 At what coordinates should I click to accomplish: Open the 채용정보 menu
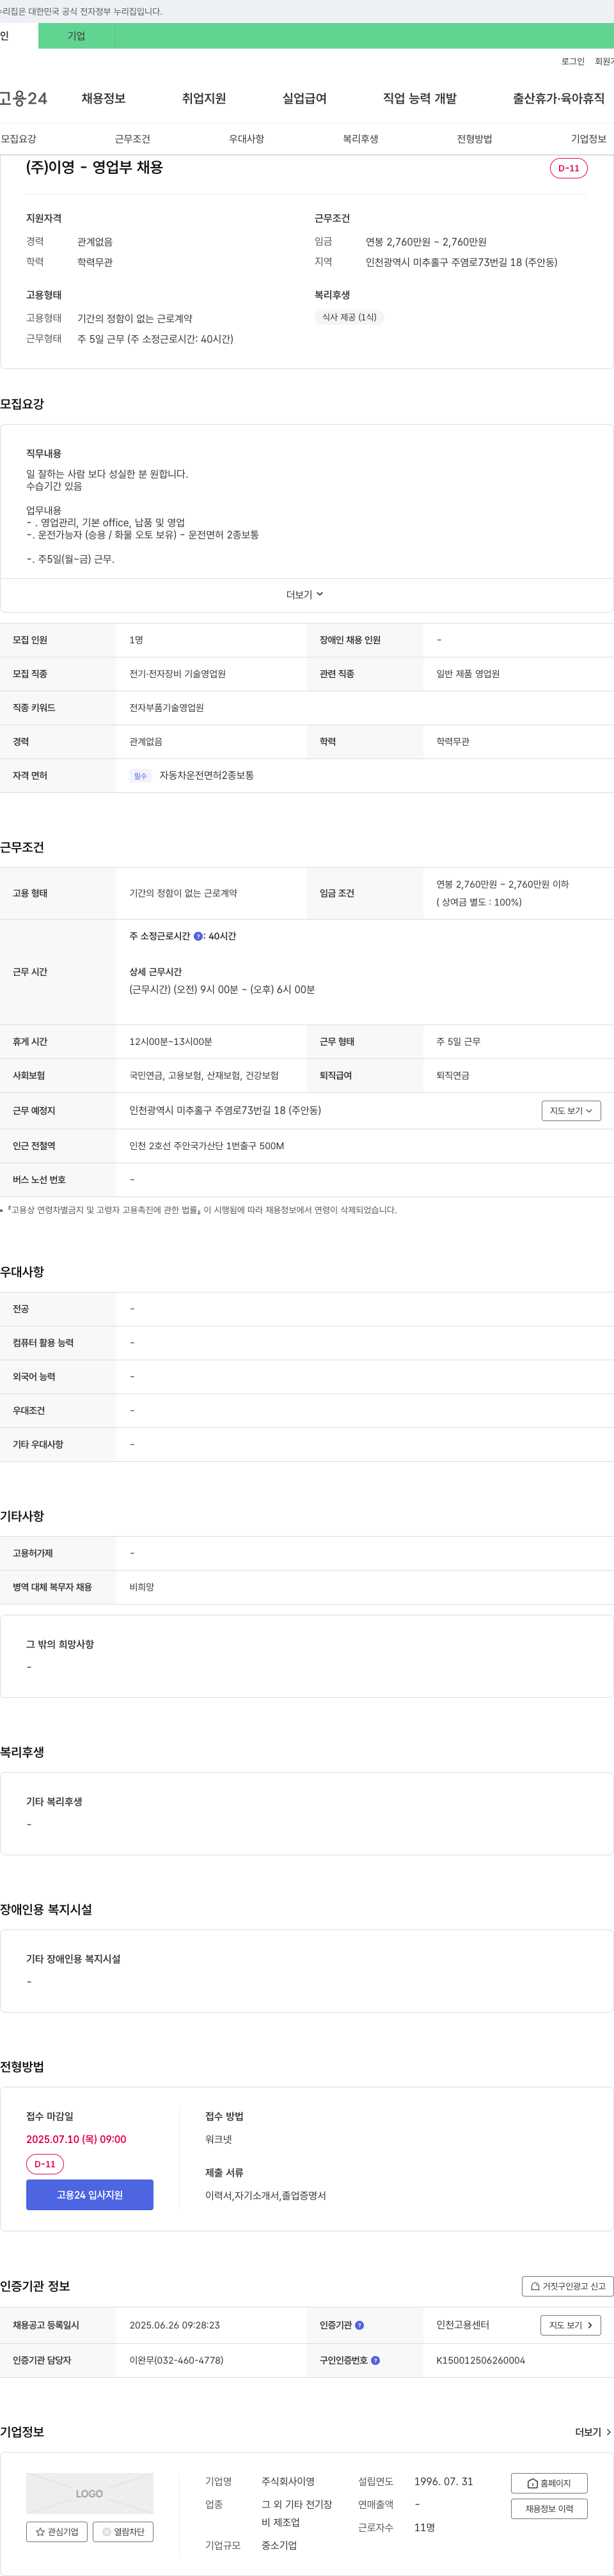(103, 98)
